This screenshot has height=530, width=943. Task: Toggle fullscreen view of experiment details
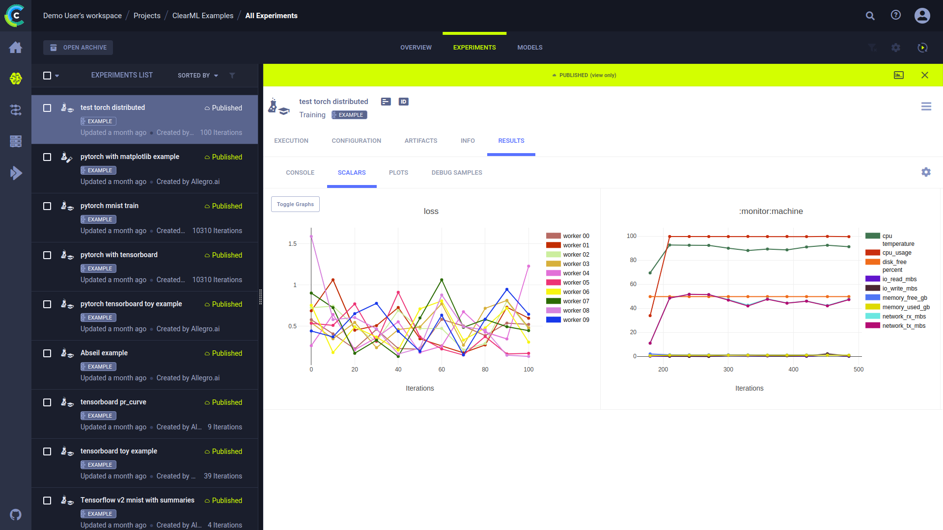coord(898,75)
